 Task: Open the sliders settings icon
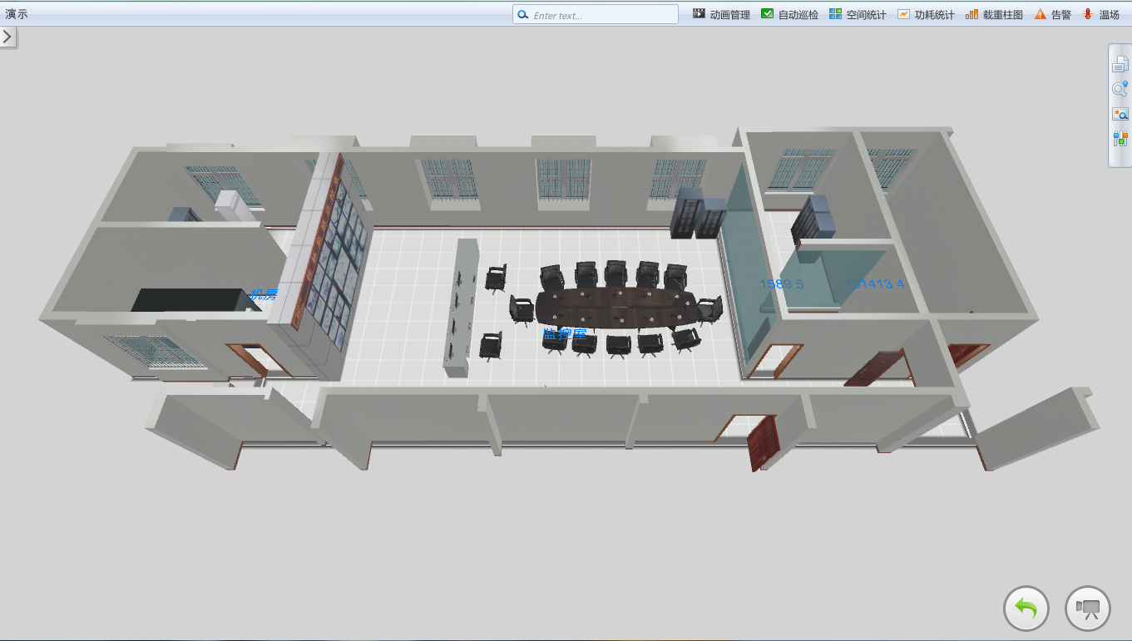coord(1120,139)
